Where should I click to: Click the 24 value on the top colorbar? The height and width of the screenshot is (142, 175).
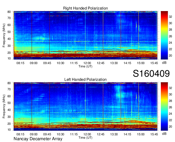point(170,43)
